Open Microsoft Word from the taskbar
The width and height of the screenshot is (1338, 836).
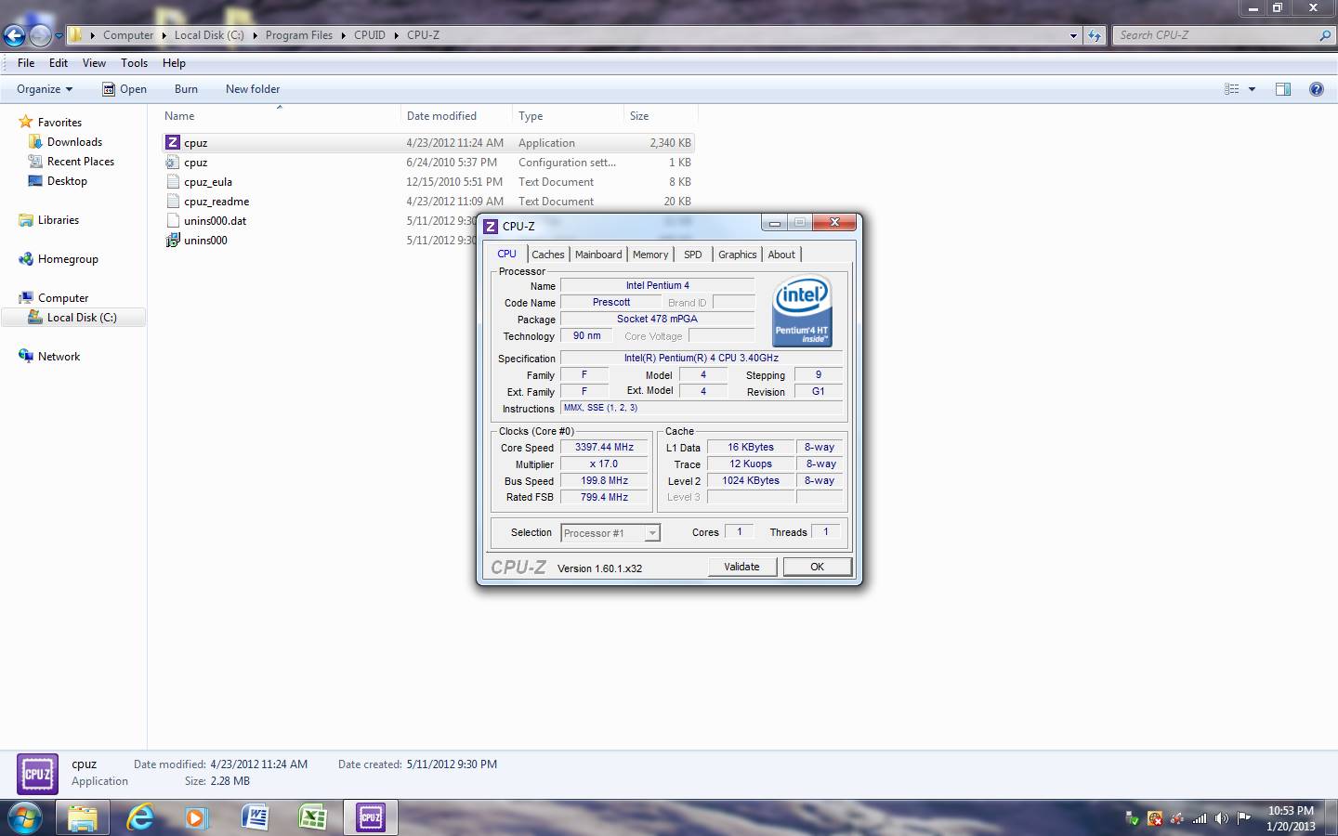point(256,817)
